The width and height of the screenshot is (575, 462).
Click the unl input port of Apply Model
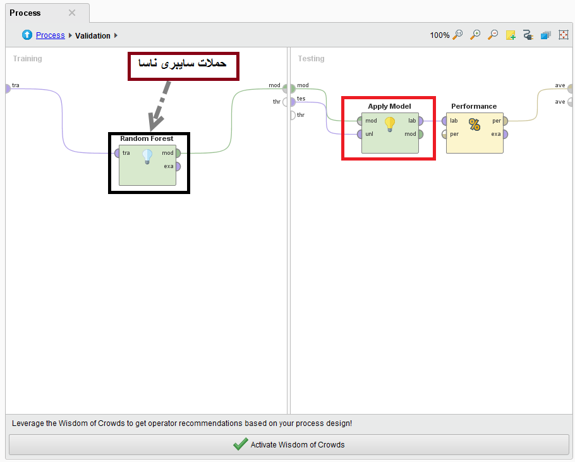click(360, 134)
